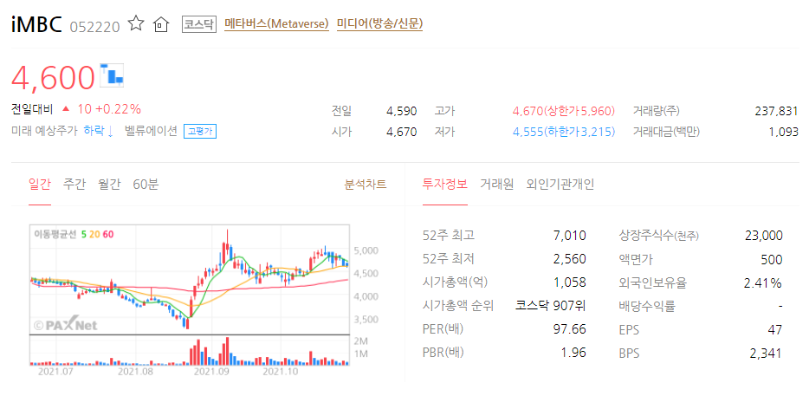This screenshot has height=396, width=809.
Task: Select the 투자정보 tab
Action: [444, 185]
